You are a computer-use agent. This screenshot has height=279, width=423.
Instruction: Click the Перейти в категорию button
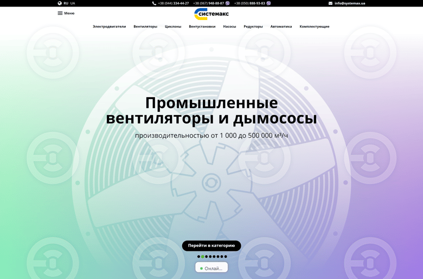click(x=211, y=245)
